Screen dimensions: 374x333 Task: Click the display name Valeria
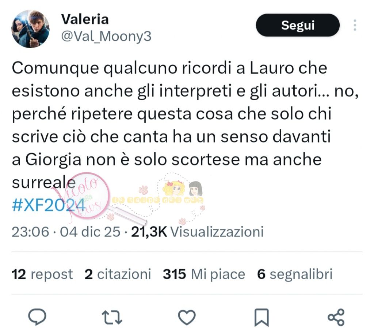85,19
